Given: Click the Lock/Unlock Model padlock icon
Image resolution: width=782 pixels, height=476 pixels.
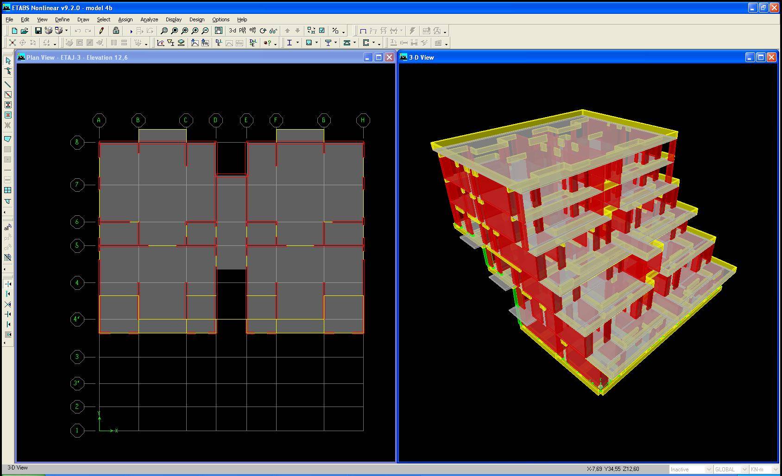Looking at the screenshot, I should point(116,31).
